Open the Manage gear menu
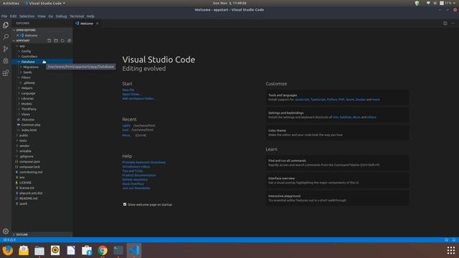 tap(6, 231)
